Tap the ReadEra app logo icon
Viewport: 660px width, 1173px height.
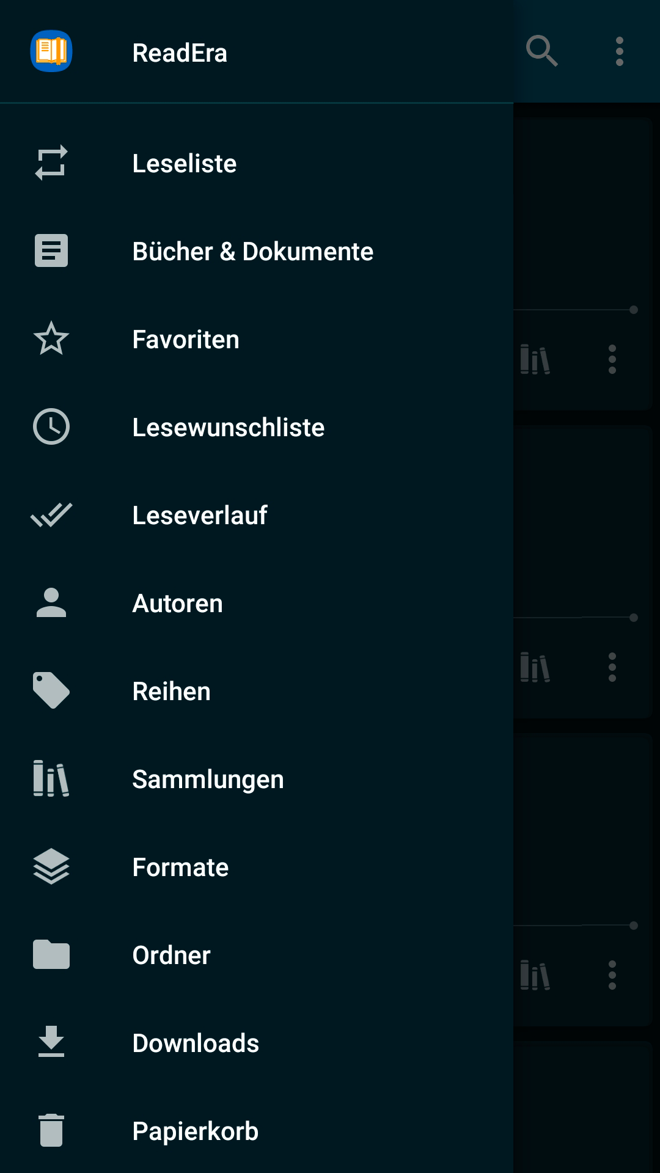tap(51, 51)
